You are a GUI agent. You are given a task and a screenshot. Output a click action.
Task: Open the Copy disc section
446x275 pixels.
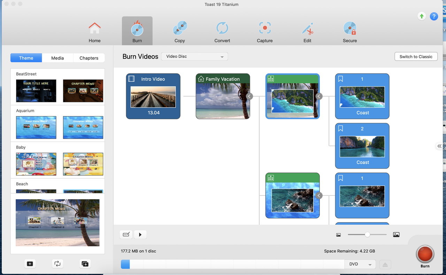tap(180, 31)
